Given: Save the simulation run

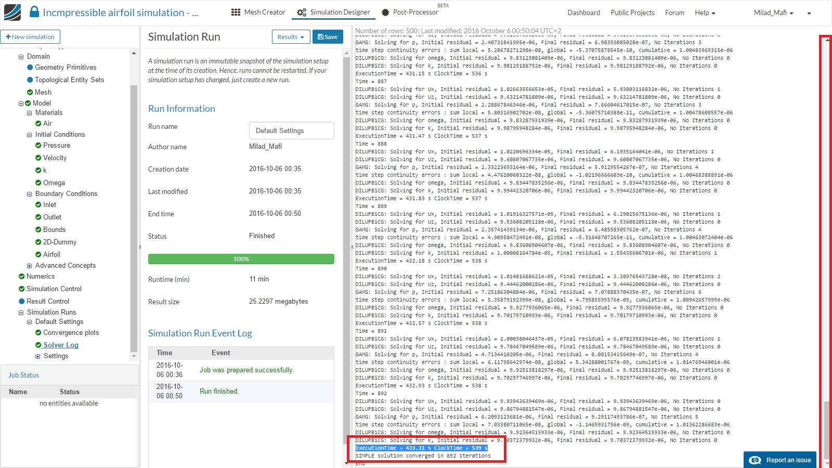Looking at the screenshot, I should (x=328, y=37).
